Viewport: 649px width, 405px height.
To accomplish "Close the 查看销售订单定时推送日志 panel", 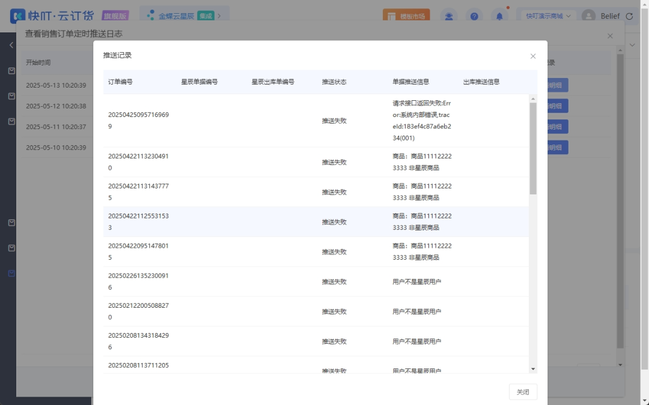I will 610,36.
